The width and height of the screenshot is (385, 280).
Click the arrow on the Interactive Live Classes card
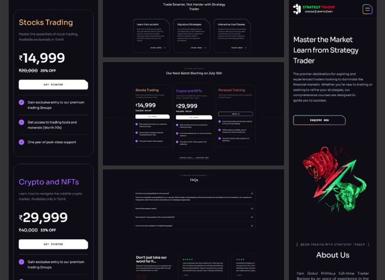click(x=246, y=48)
